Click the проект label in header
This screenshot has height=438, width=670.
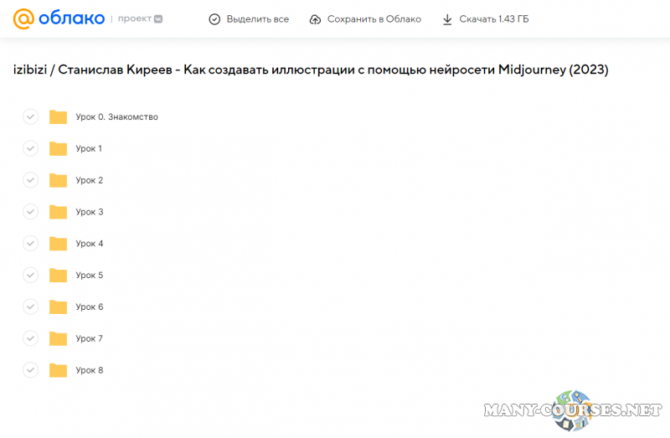(x=134, y=19)
